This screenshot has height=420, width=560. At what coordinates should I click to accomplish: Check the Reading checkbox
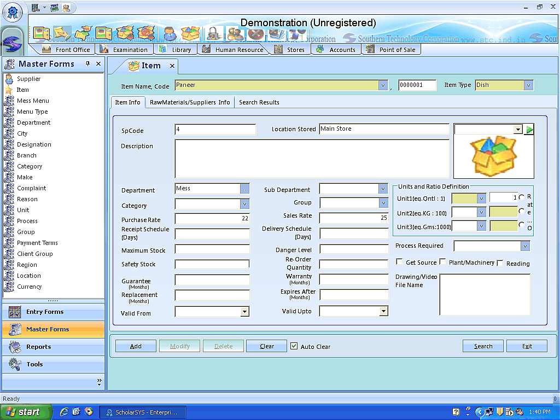point(500,263)
